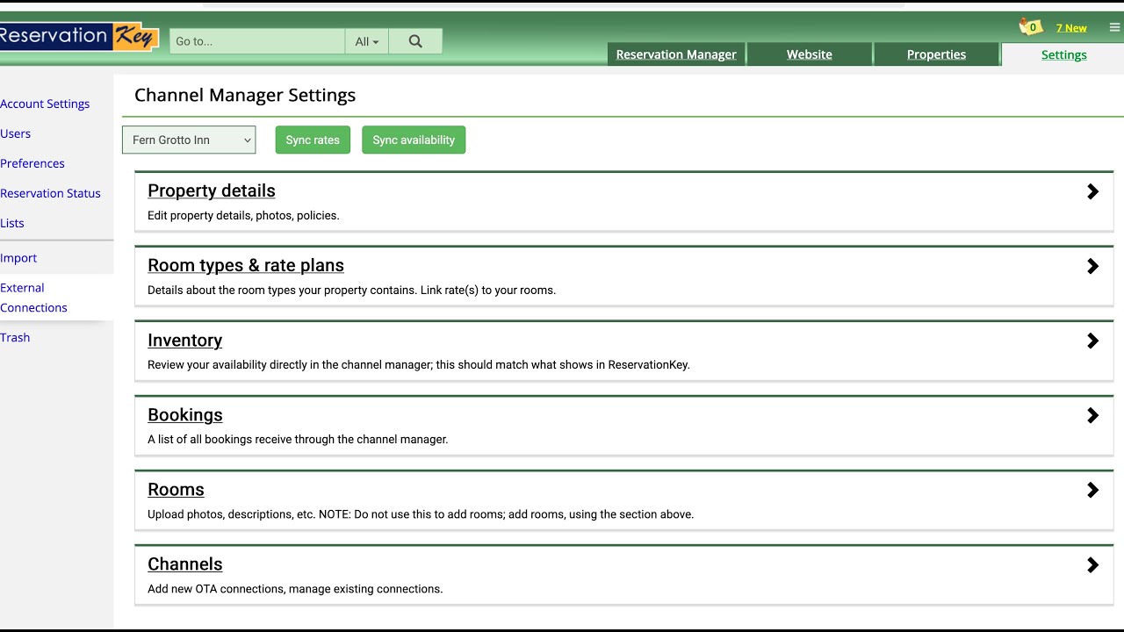Click text 'Add new OTA connections, manage existing connections.'
The image size is (1124, 632).
(x=295, y=589)
